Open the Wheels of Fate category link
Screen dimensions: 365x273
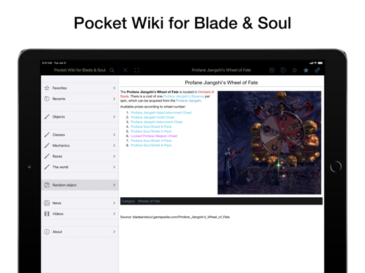coord(149,201)
